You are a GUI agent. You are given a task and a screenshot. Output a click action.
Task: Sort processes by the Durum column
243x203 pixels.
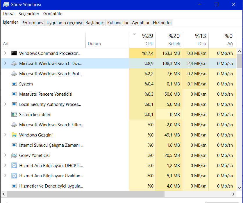tap(107, 40)
